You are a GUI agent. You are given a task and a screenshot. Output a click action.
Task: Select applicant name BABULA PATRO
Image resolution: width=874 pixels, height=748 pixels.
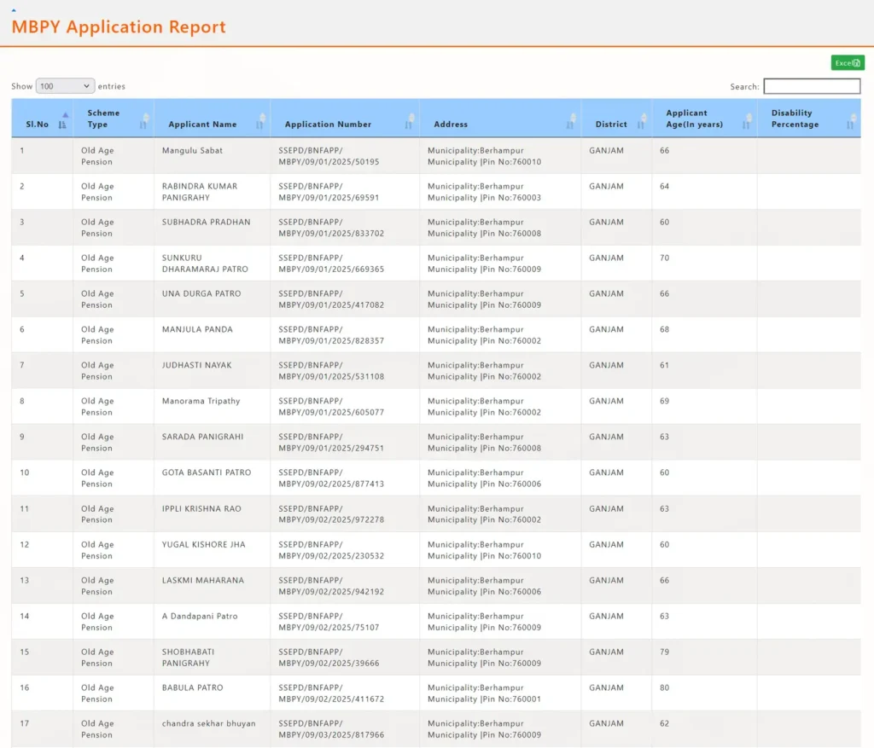192,687
